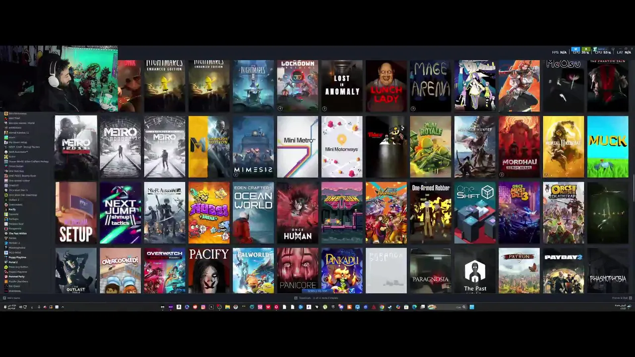Open Google Chrome from the taskbar
Viewport: 635px width, 357px height.
[x=382, y=307]
